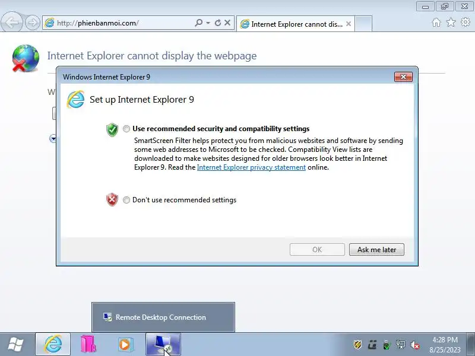Click the OK button in setup dialog

[x=317, y=249]
